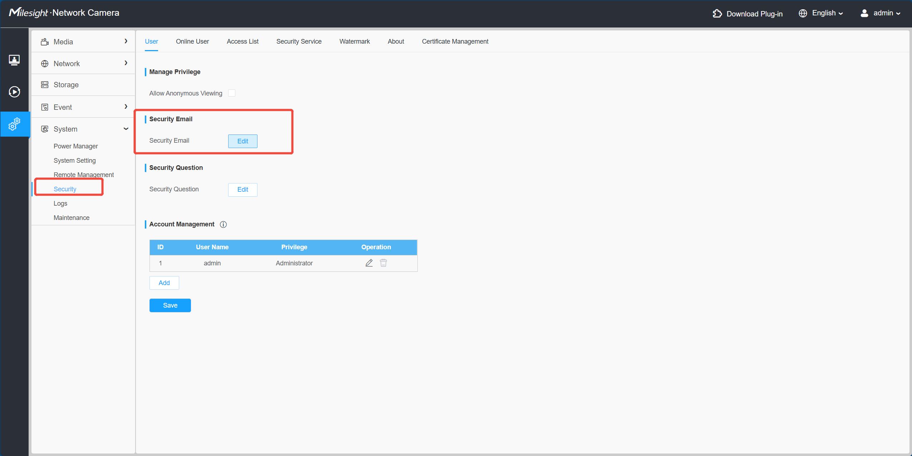The image size is (912, 456).
Task: Edit the admin account pencil icon
Action: click(369, 263)
